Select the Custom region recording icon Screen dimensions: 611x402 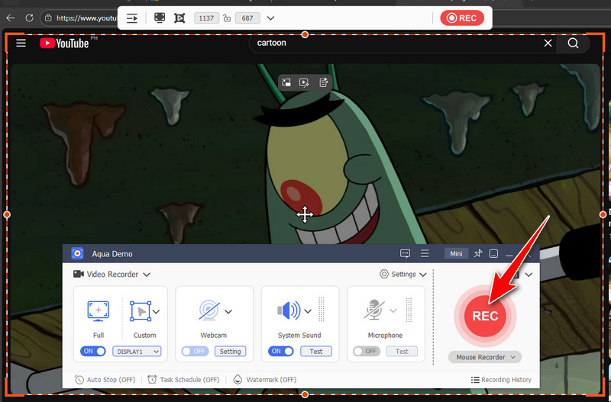pos(141,311)
